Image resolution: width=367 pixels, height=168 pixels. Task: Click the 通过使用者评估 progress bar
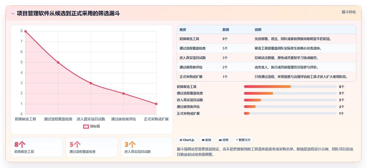coord(290,107)
